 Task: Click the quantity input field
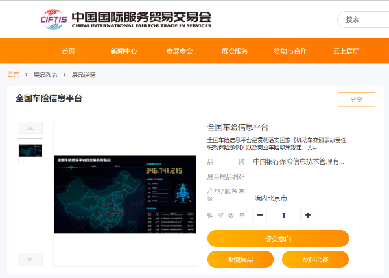pyautogui.click(x=283, y=215)
